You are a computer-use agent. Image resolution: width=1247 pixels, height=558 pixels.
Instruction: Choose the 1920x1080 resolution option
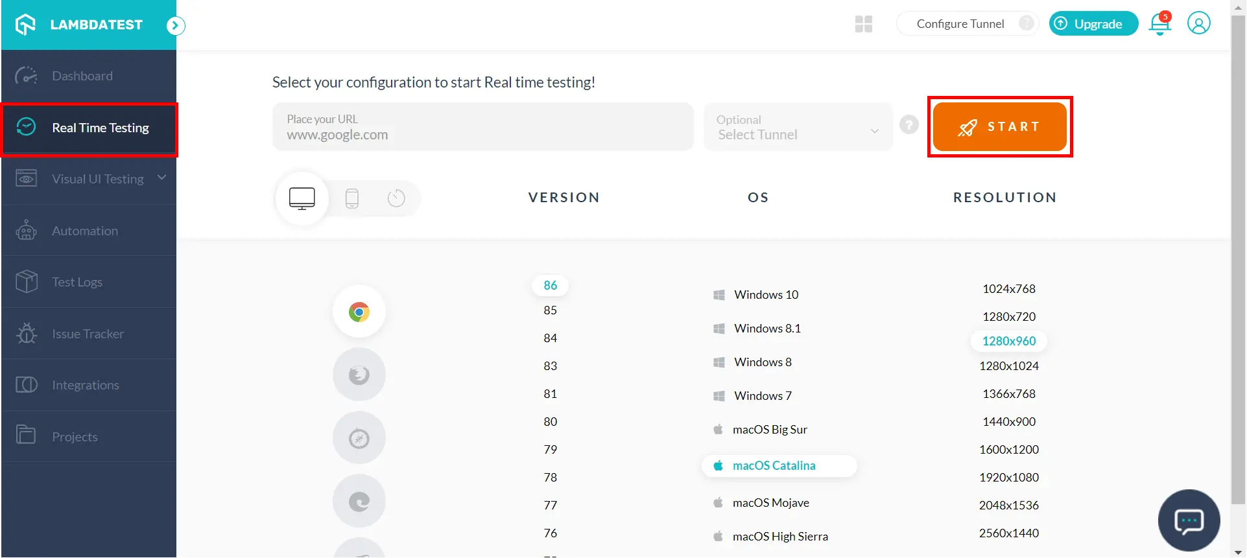tap(1008, 478)
